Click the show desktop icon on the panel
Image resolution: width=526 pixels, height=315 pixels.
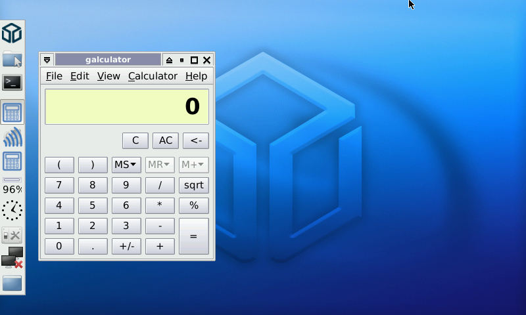pos(12,283)
